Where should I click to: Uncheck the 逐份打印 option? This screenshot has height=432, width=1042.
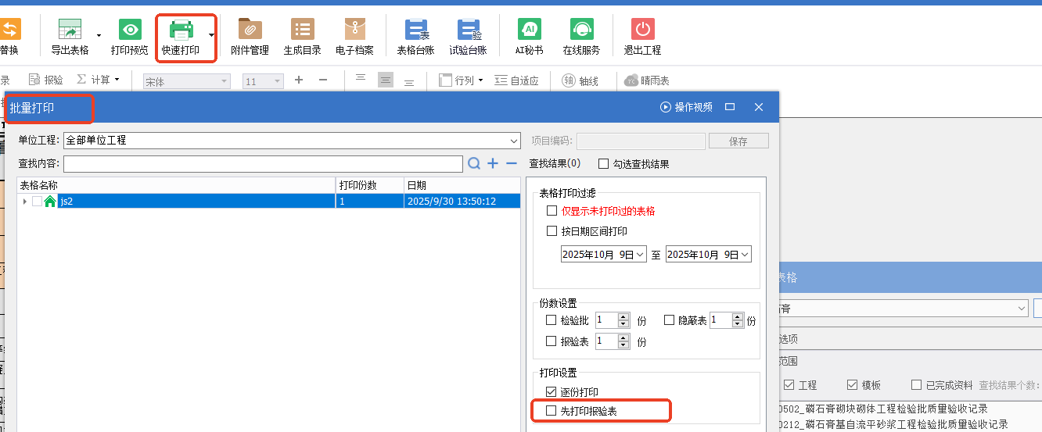click(x=552, y=391)
